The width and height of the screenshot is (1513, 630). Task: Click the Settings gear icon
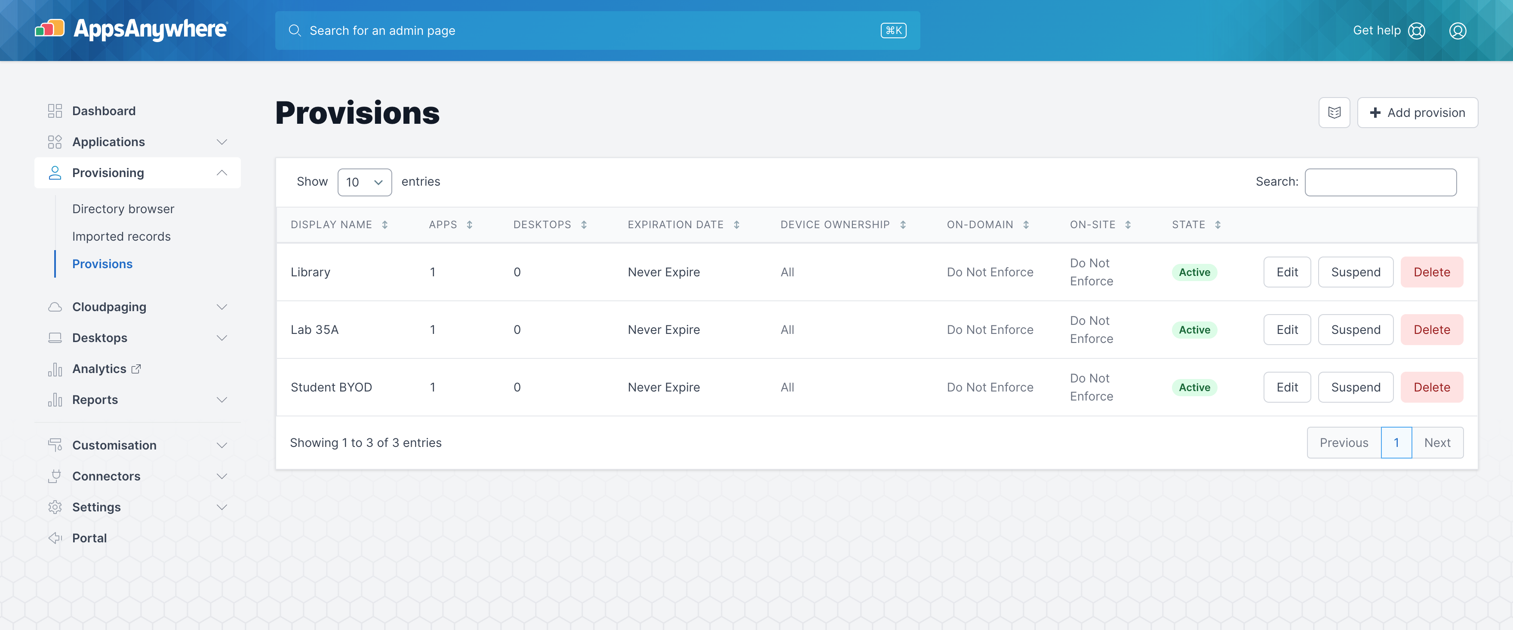point(55,507)
